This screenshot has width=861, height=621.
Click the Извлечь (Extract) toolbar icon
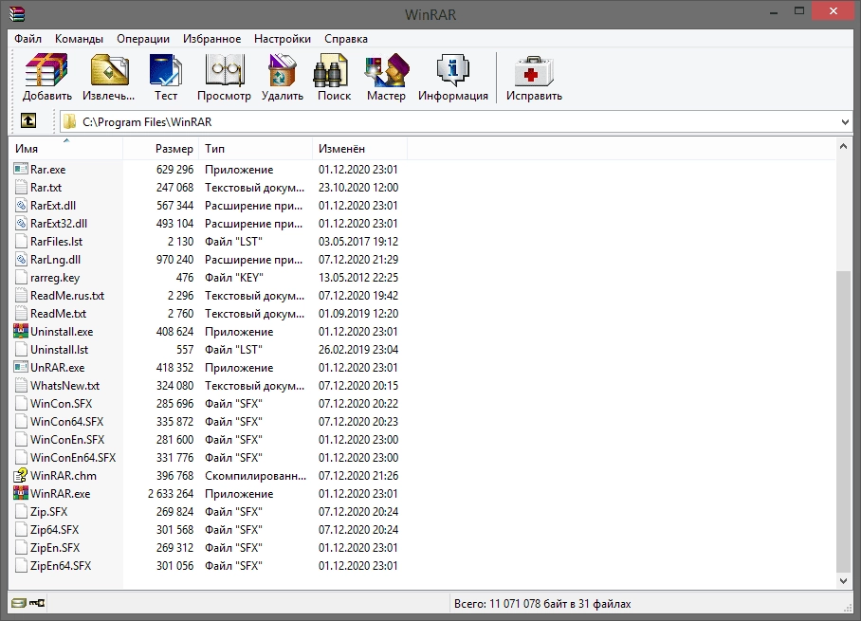[109, 70]
